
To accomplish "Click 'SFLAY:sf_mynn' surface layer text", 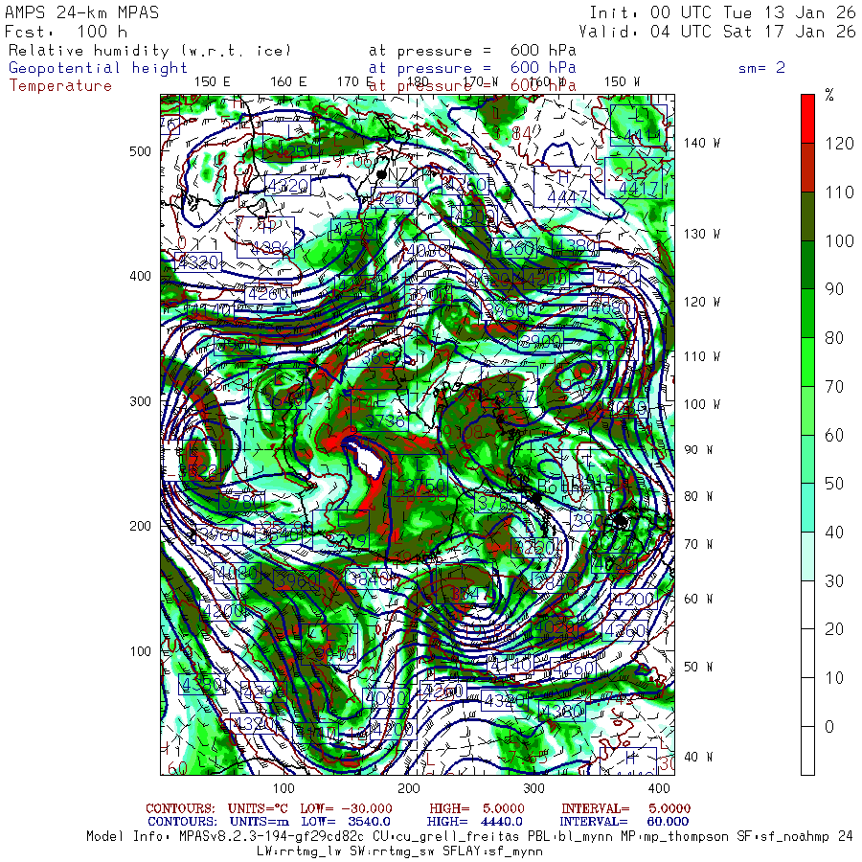I will pos(492,851).
